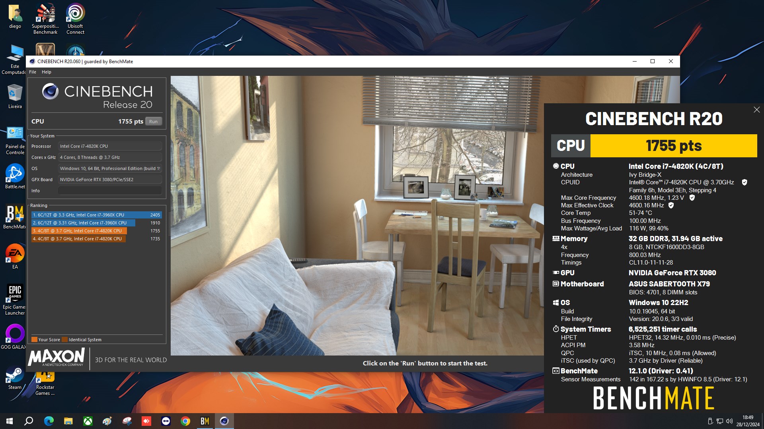764x429 pixels.
Task: Click the CPU chip icon in BenchMate panel
Action: coord(556,166)
